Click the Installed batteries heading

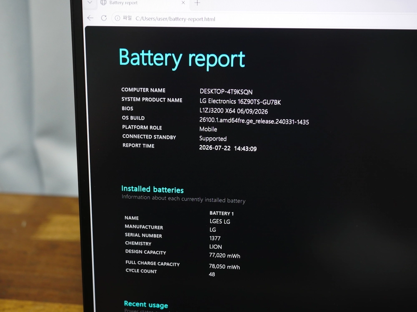pyautogui.click(x=152, y=189)
